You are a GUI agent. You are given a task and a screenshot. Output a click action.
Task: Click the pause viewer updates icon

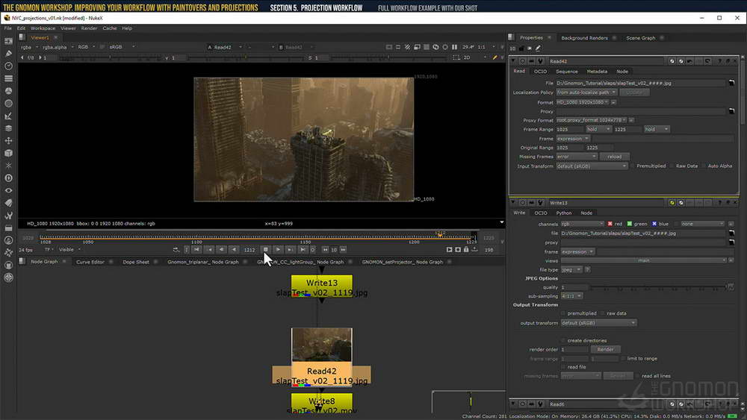tap(454, 47)
